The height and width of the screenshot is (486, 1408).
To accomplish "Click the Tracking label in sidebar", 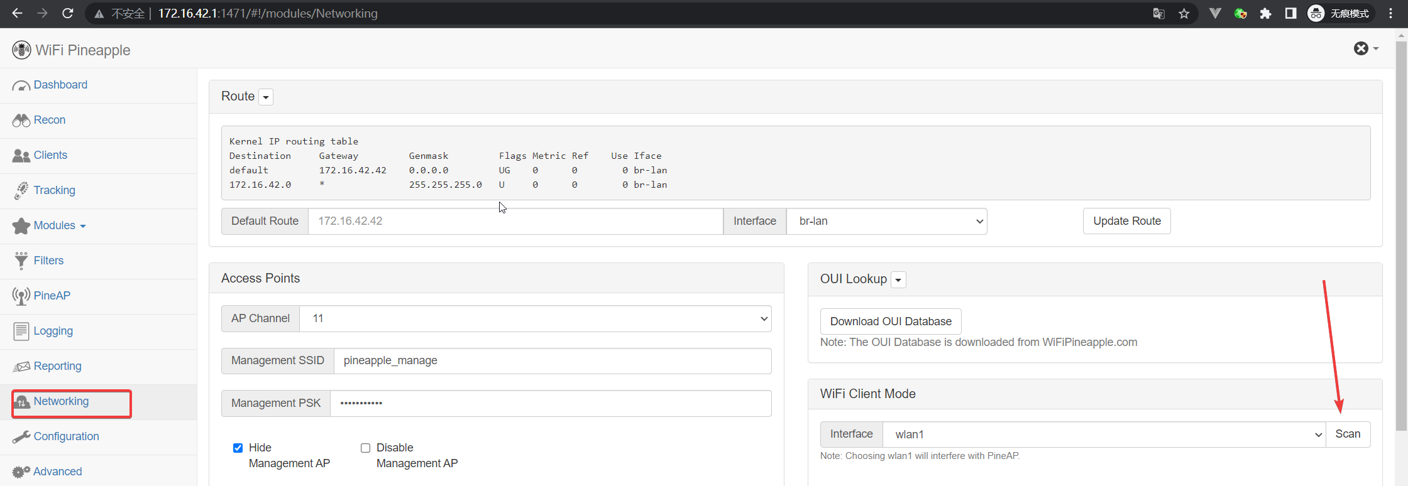I will [55, 190].
